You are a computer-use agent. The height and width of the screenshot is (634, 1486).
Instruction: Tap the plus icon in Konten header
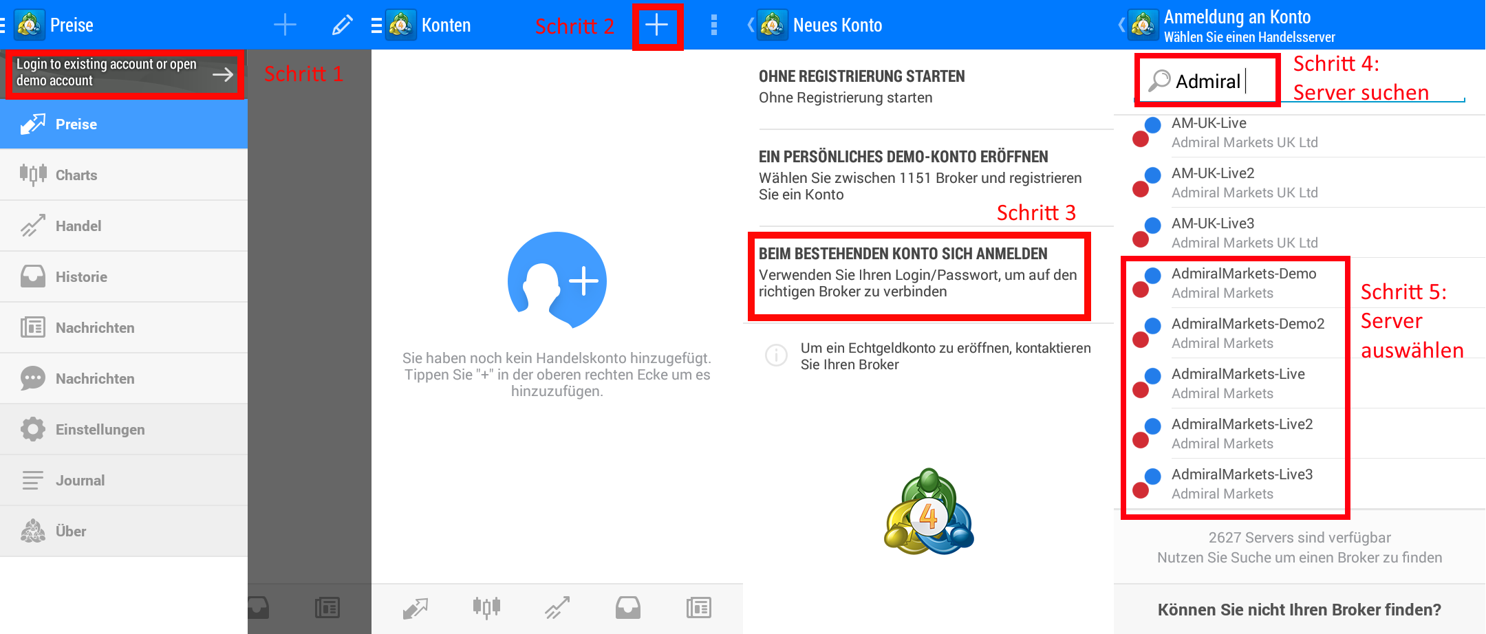[x=656, y=26]
